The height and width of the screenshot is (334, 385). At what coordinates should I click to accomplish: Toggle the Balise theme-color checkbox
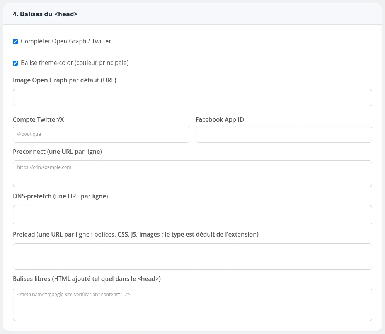click(15, 63)
